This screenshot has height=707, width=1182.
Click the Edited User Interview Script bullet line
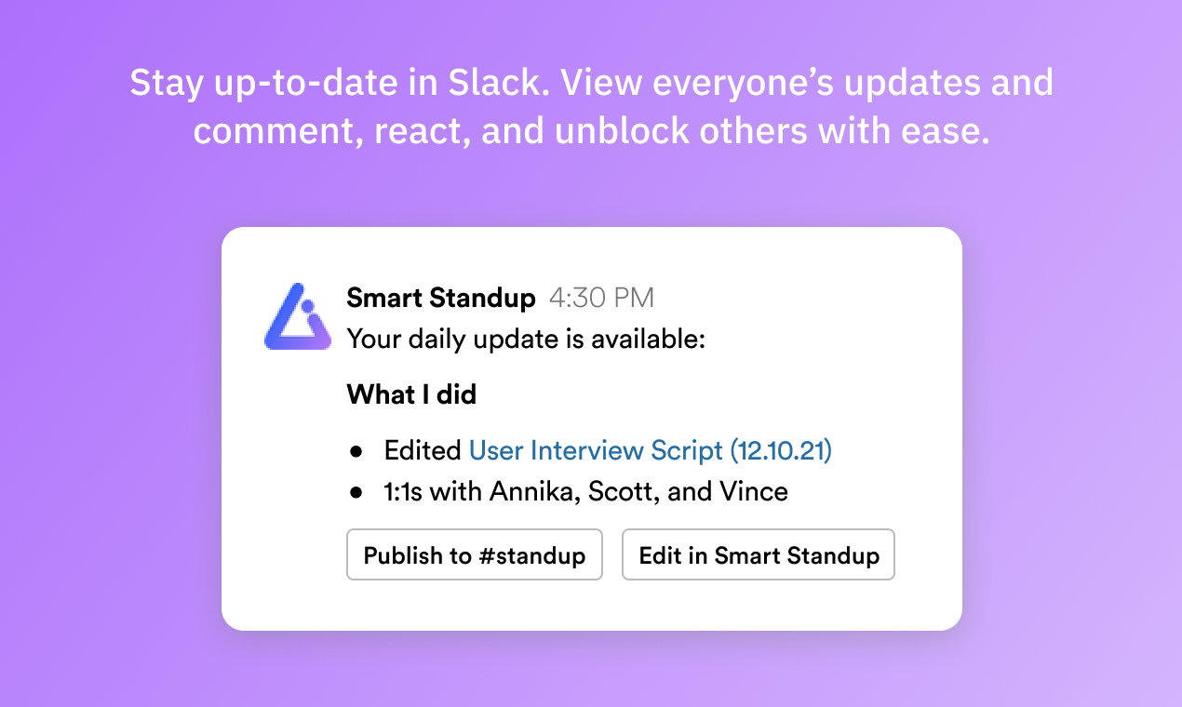click(608, 450)
